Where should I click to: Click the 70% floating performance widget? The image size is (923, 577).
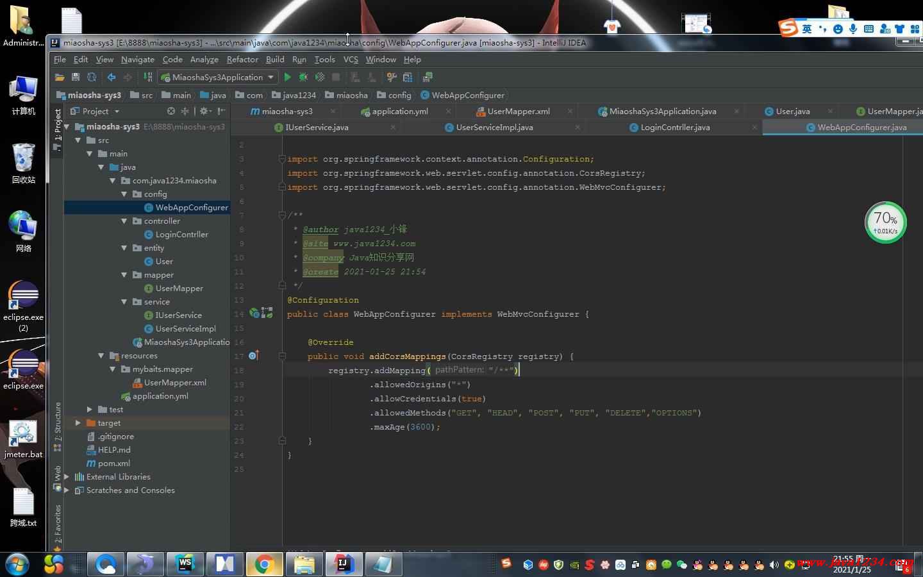[886, 222]
